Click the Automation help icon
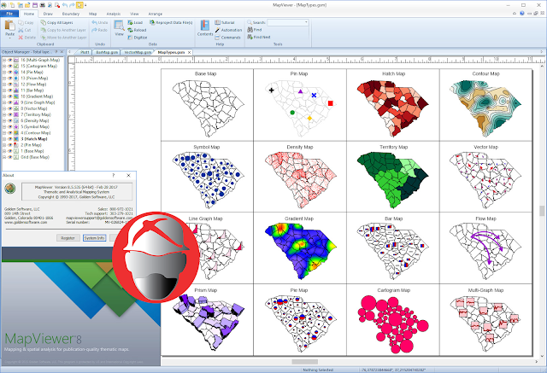 217,30
